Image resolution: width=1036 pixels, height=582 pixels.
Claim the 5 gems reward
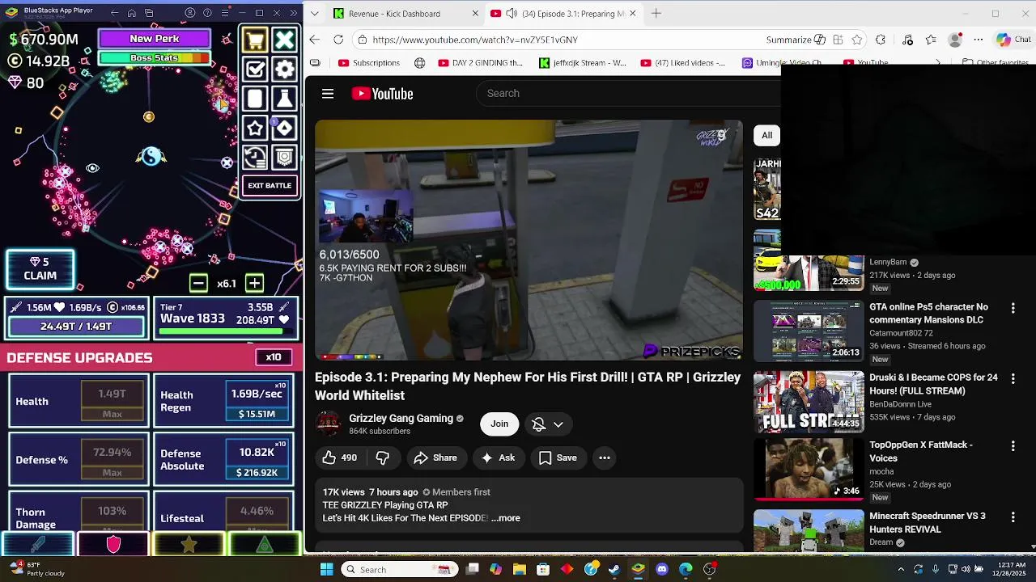[x=40, y=269]
